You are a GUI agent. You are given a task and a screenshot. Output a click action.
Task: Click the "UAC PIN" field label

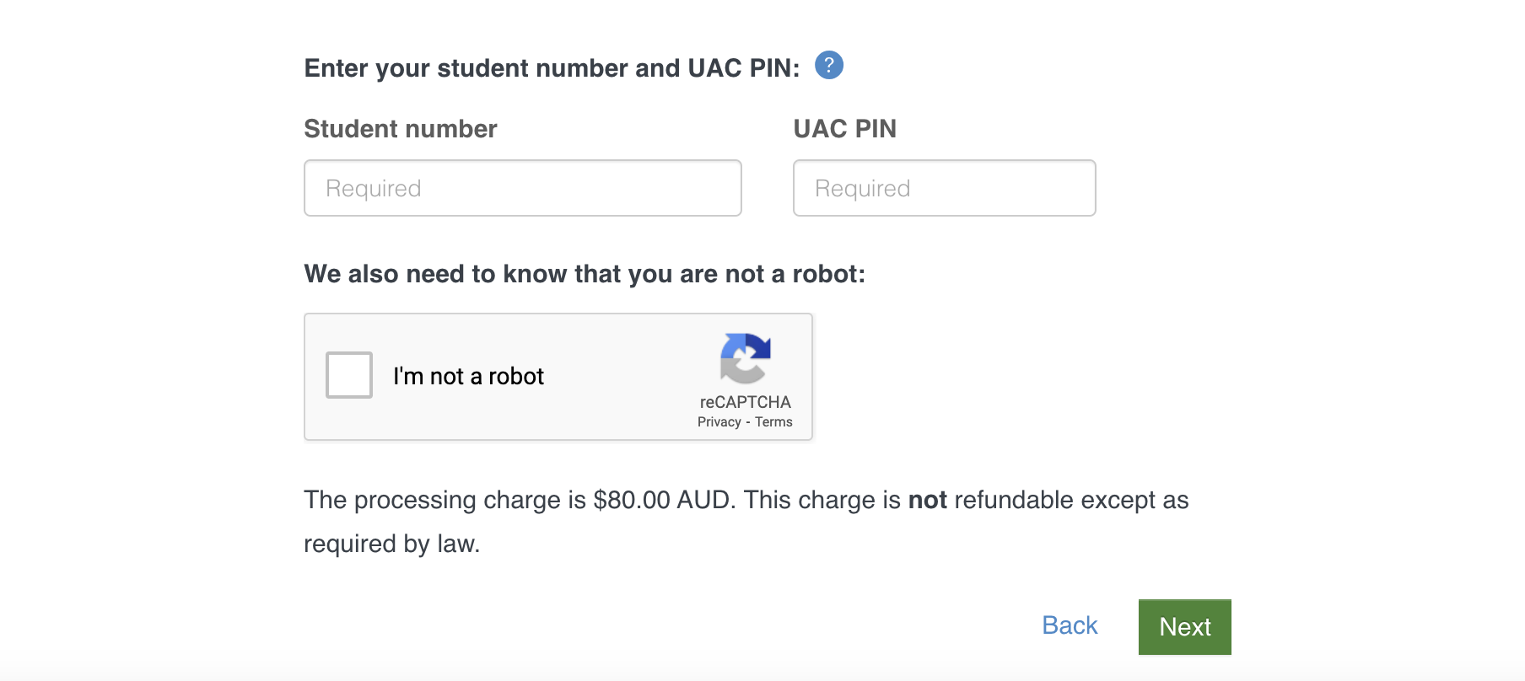pyautogui.click(x=844, y=129)
